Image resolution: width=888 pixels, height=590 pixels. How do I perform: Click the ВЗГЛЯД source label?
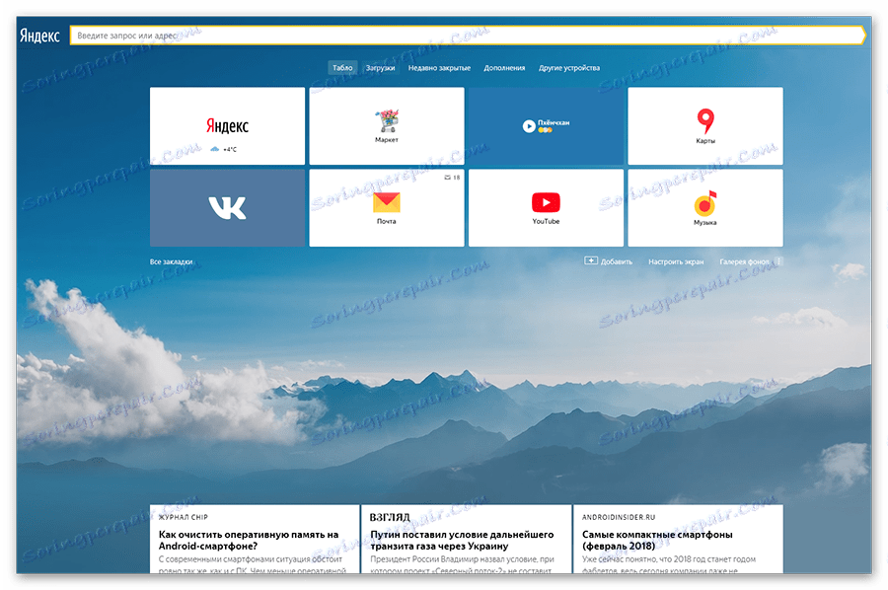click(390, 517)
